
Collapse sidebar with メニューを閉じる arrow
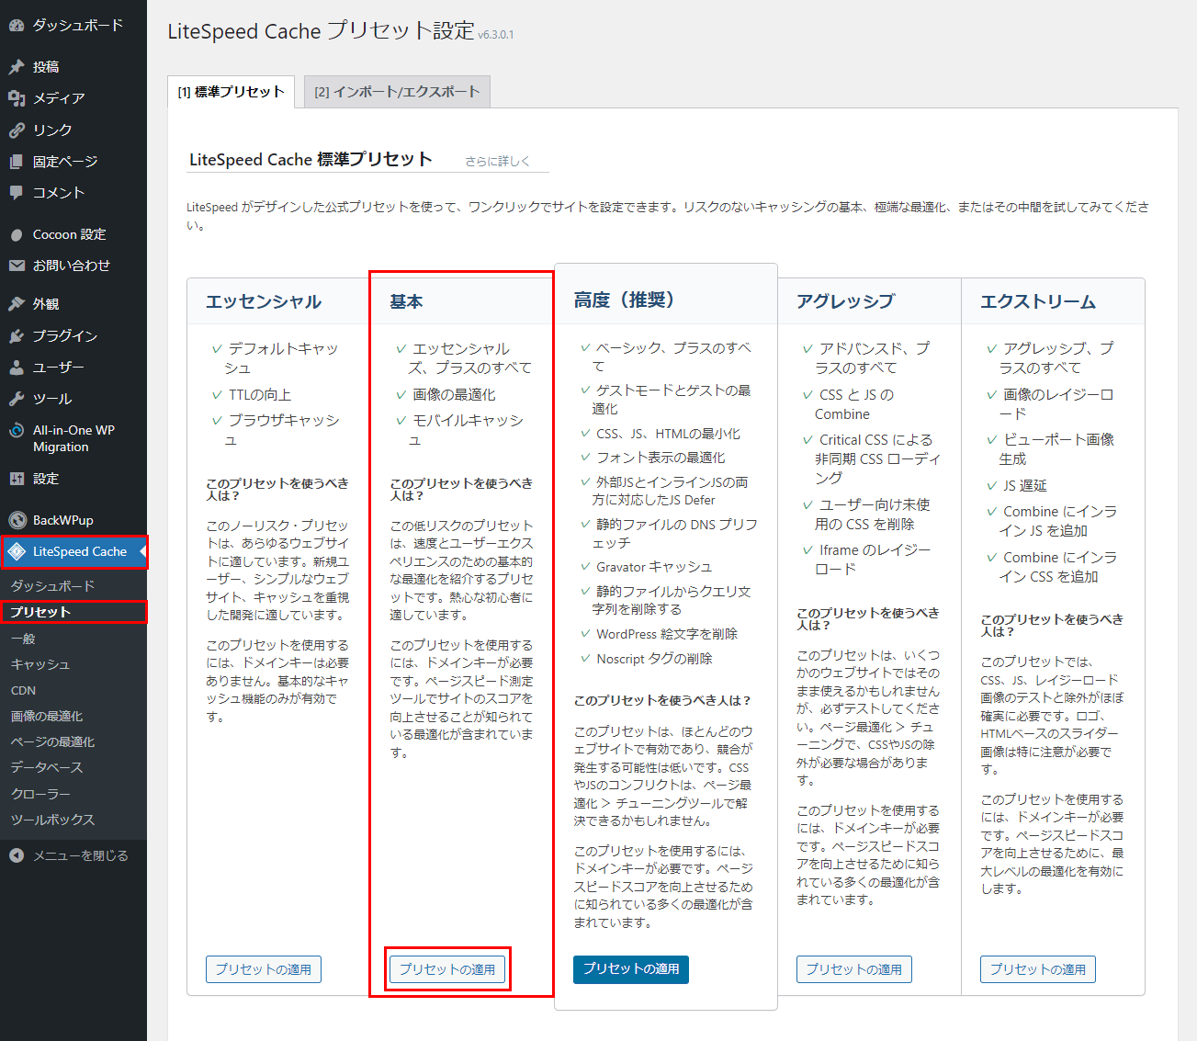(x=17, y=855)
